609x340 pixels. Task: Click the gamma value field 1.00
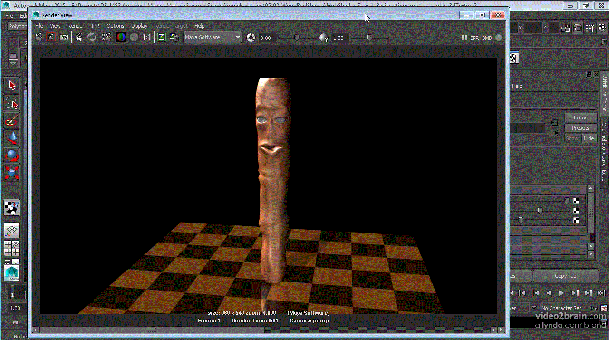point(340,38)
